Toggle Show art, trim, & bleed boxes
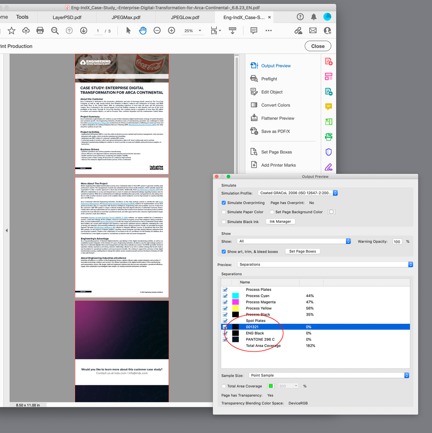 pos(224,251)
